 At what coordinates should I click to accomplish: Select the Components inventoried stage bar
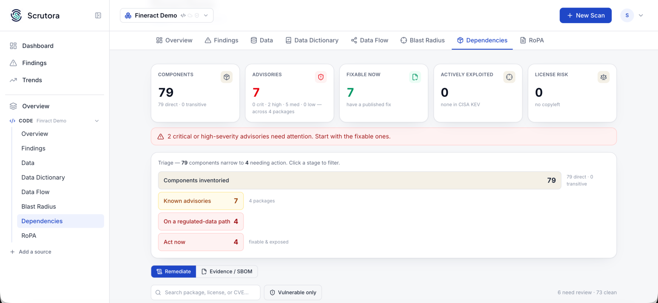(x=360, y=180)
